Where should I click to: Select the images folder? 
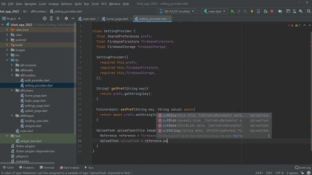pos(20,50)
